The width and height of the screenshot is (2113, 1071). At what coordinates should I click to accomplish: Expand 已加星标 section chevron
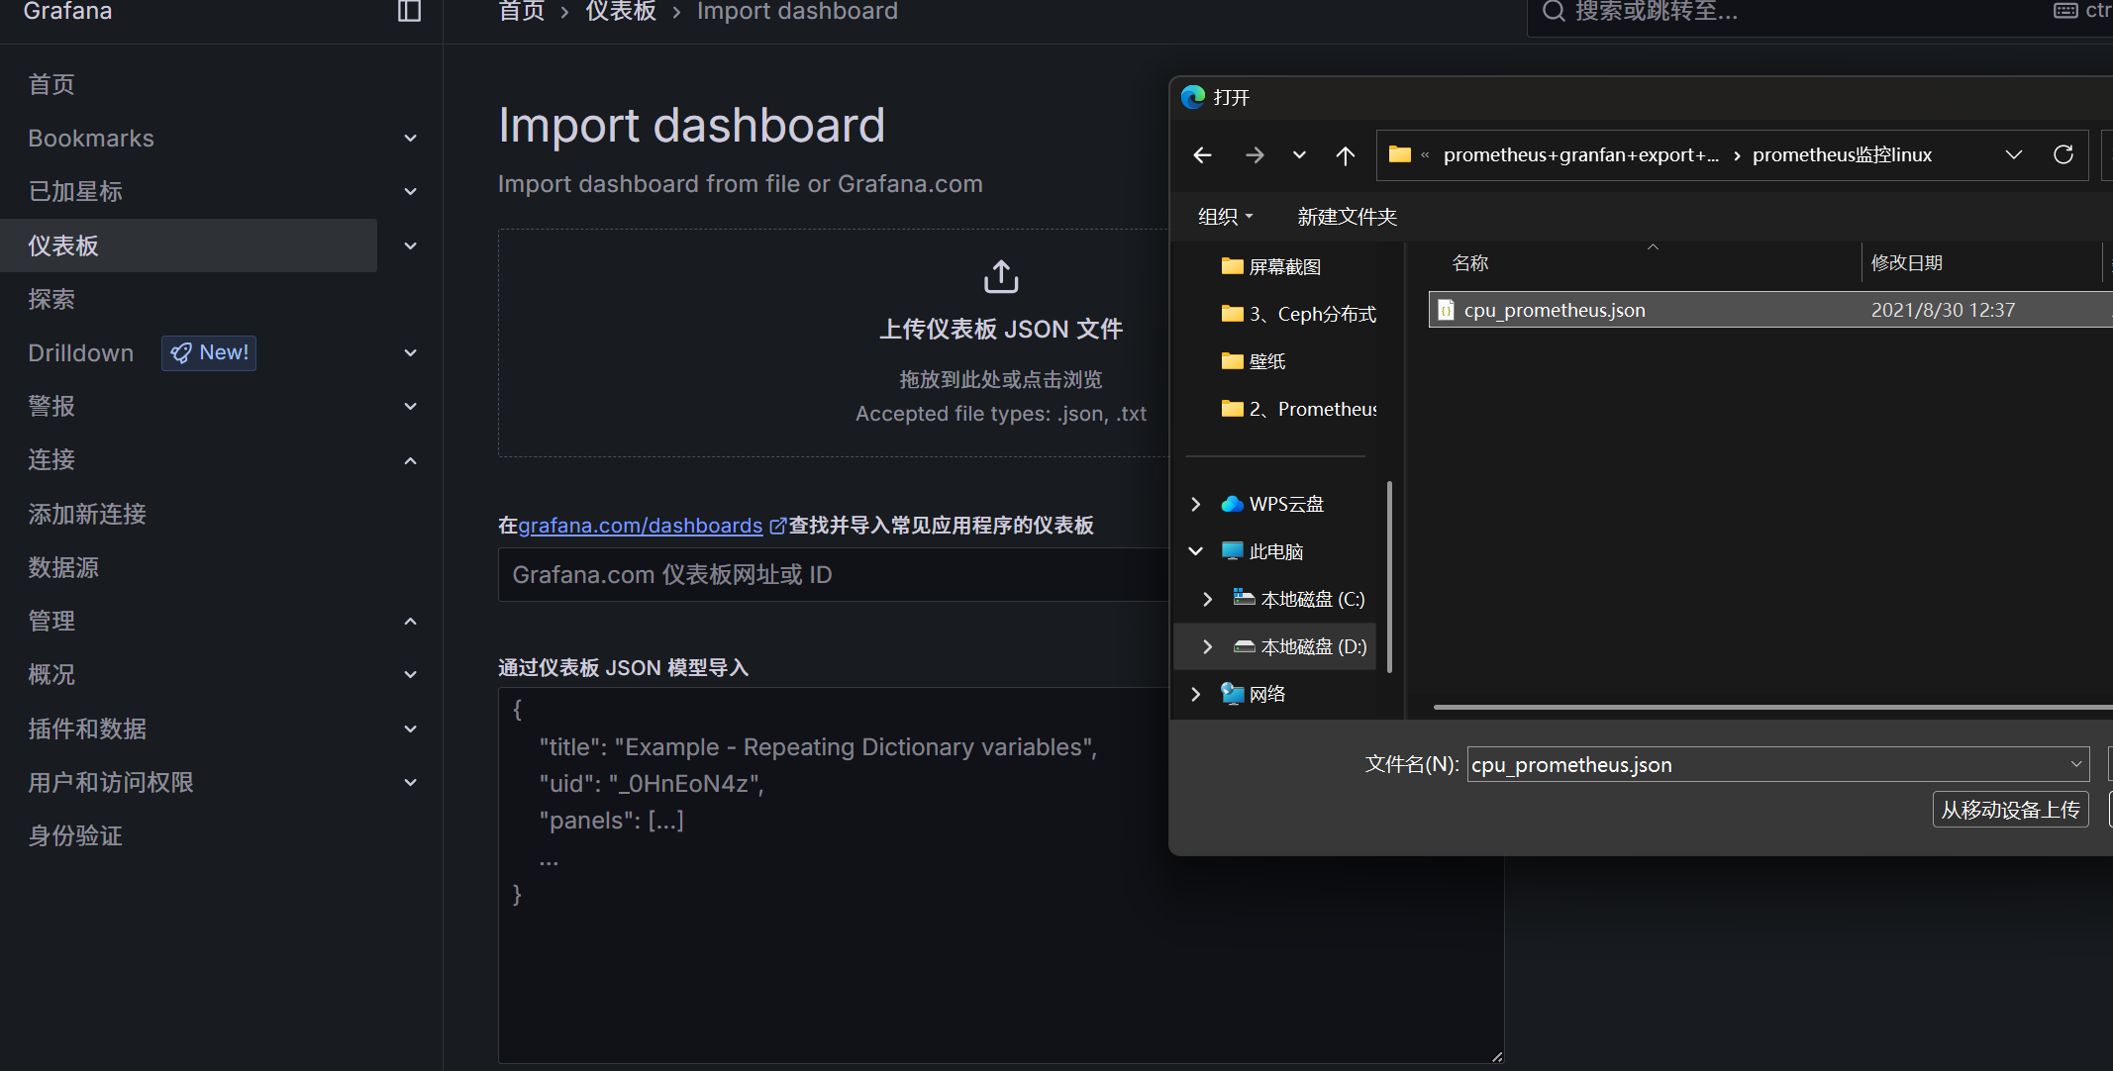click(x=410, y=192)
